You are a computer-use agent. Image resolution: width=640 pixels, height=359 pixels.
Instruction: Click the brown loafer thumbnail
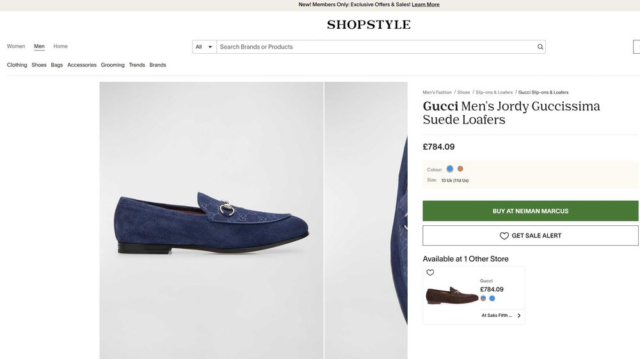tap(452, 296)
